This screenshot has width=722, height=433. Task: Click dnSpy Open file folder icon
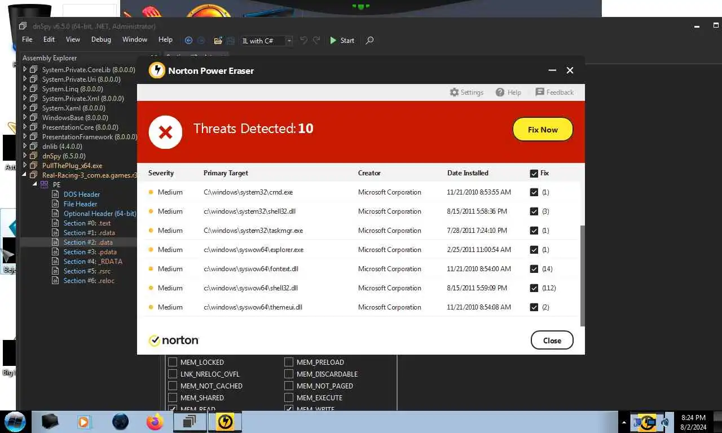click(218, 41)
